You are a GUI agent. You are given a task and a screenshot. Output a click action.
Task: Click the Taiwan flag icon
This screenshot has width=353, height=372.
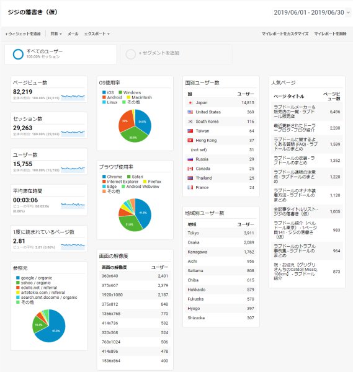point(190,131)
